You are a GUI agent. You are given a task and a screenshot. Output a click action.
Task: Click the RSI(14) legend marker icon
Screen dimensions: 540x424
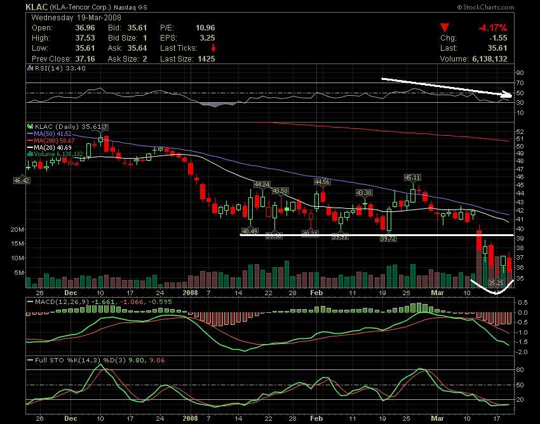(30, 68)
